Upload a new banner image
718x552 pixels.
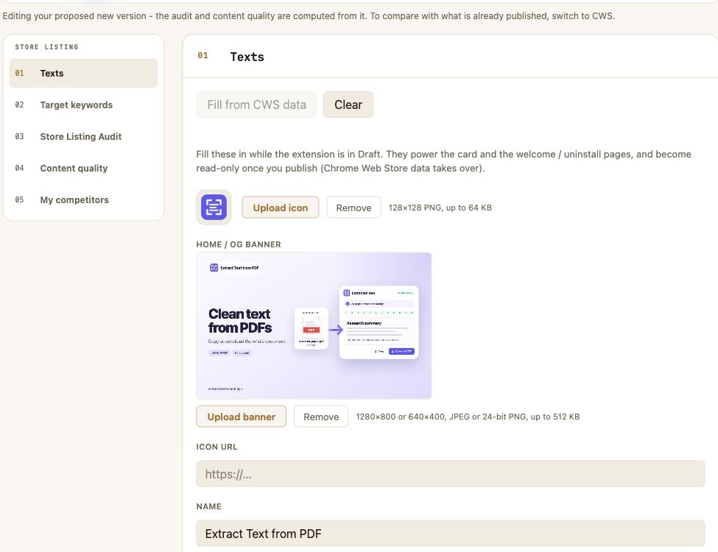point(242,417)
